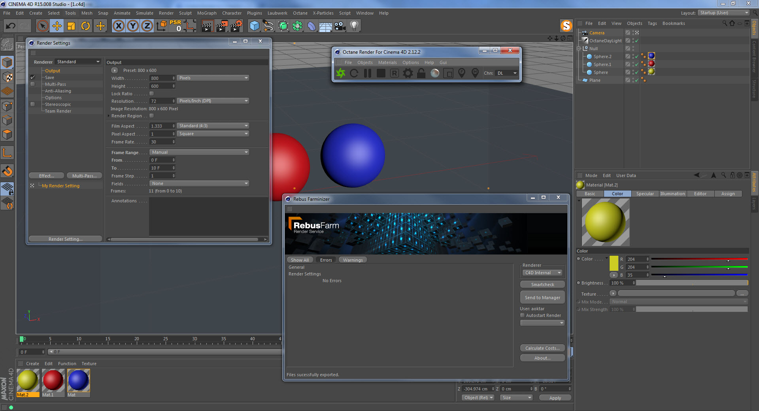Stop the Octane render
The image size is (759, 411).
(x=381, y=73)
